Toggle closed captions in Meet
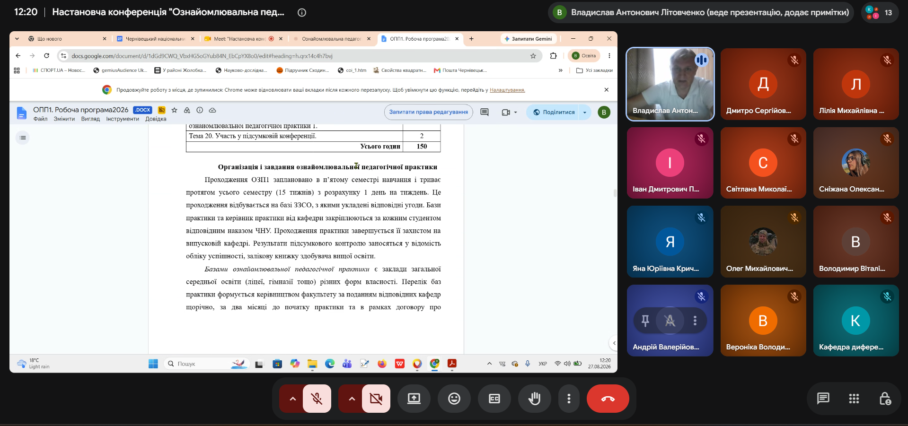 (x=494, y=399)
